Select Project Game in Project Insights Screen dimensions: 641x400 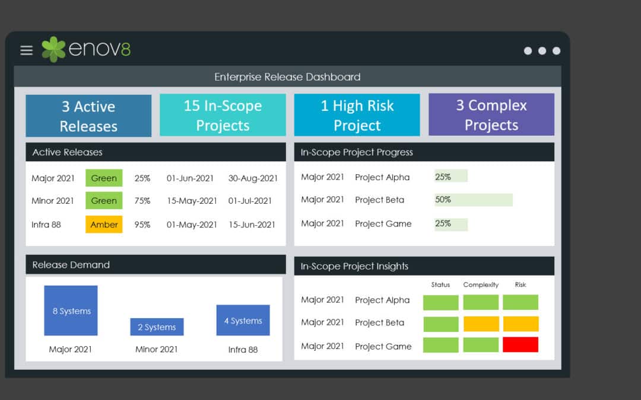(383, 347)
